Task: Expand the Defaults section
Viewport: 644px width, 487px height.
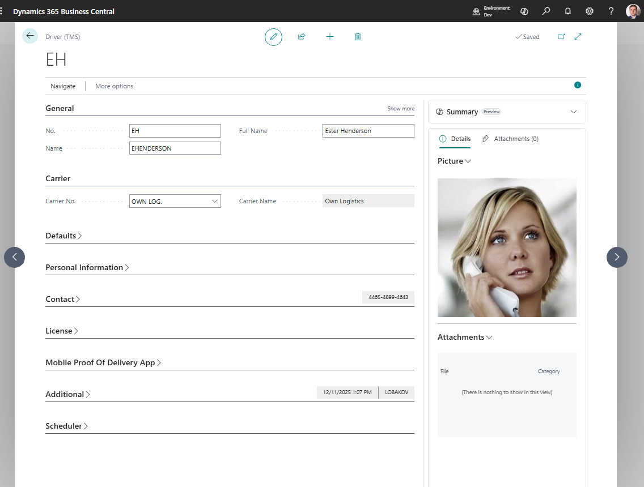Action: 63,236
